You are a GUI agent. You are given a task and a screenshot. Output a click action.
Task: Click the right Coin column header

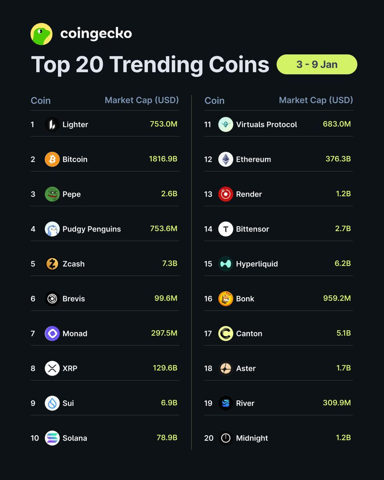pyautogui.click(x=214, y=101)
